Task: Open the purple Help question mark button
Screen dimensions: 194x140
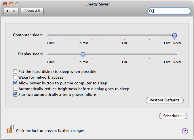Action: 185,131
